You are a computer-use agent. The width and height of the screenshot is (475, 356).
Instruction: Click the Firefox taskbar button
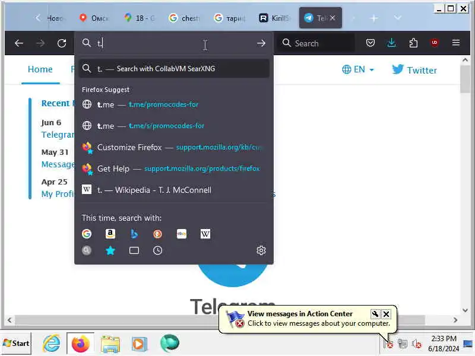point(80,344)
